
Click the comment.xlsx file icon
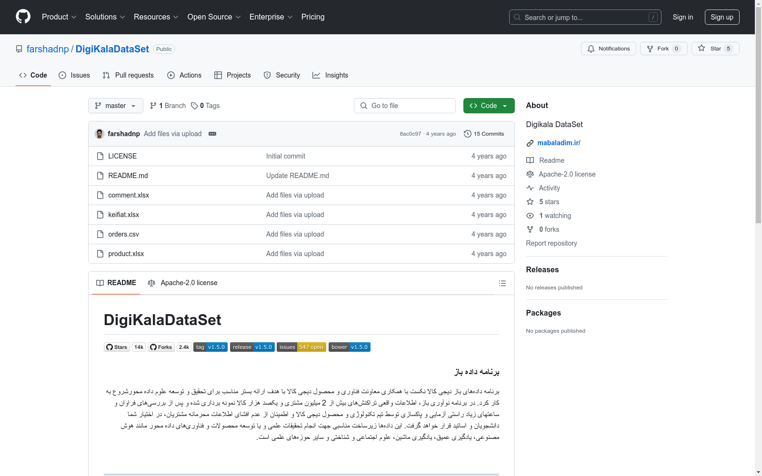click(100, 195)
